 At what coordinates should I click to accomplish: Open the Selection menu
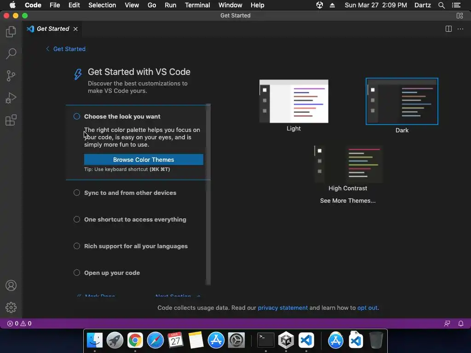coord(102,5)
